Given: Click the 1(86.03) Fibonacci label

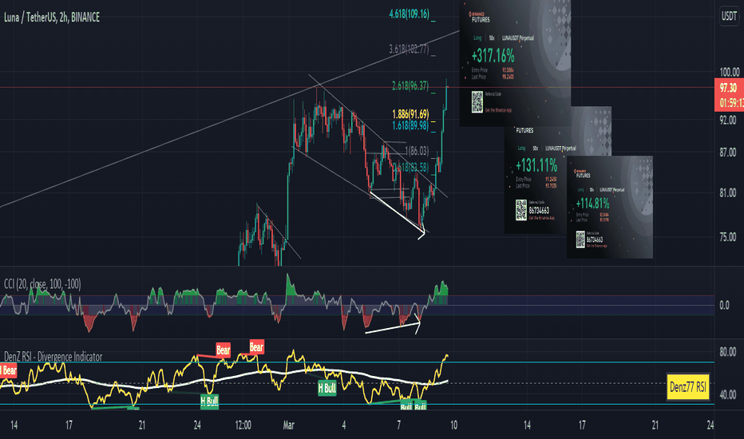Looking at the screenshot, I should pos(417,151).
